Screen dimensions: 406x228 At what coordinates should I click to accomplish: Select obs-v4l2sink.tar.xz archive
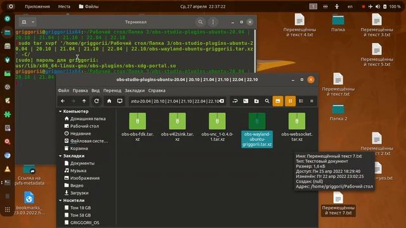tap(178, 127)
